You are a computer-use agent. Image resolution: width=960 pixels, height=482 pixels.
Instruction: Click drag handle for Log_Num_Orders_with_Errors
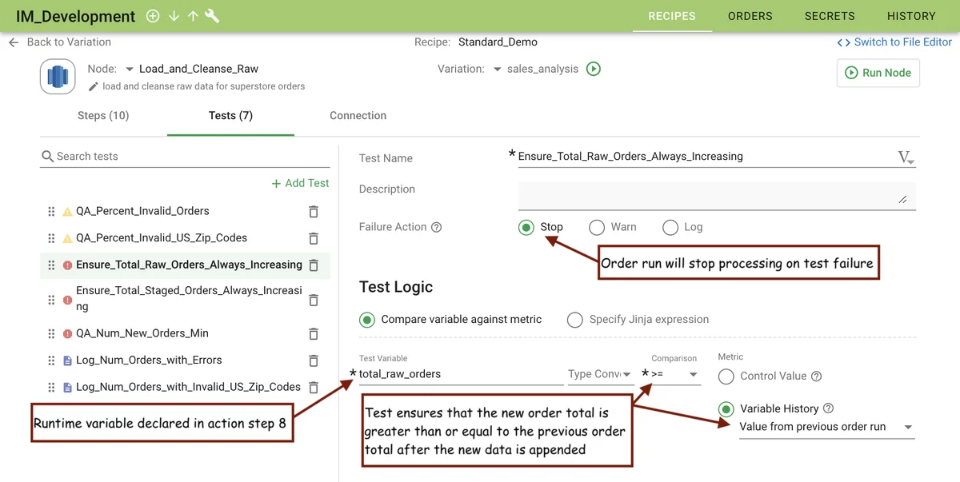click(x=52, y=361)
